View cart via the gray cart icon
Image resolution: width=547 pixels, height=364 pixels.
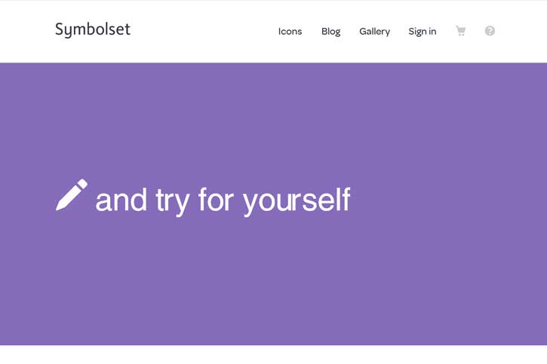coord(460,31)
